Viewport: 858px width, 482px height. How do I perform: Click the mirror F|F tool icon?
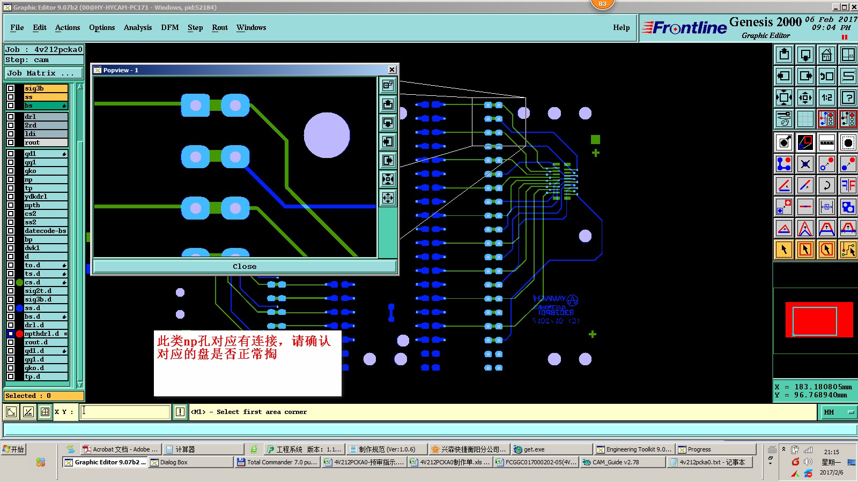(x=848, y=185)
